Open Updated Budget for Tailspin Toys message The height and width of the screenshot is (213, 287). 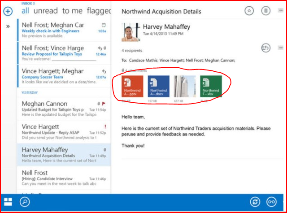click(64, 109)
